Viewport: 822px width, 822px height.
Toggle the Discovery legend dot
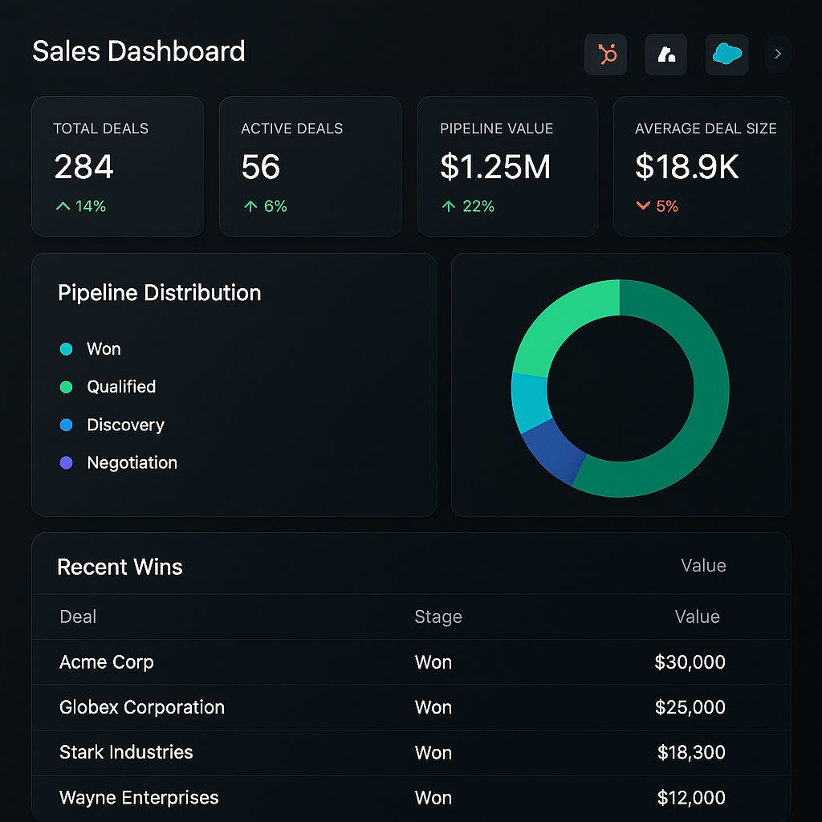tap(67, 425)
